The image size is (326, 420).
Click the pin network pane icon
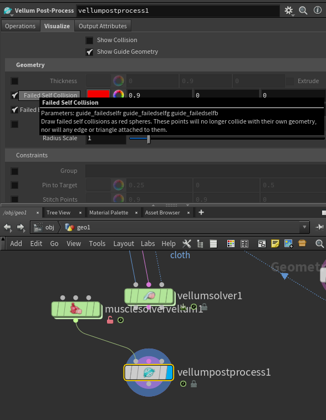coord(319,227)
